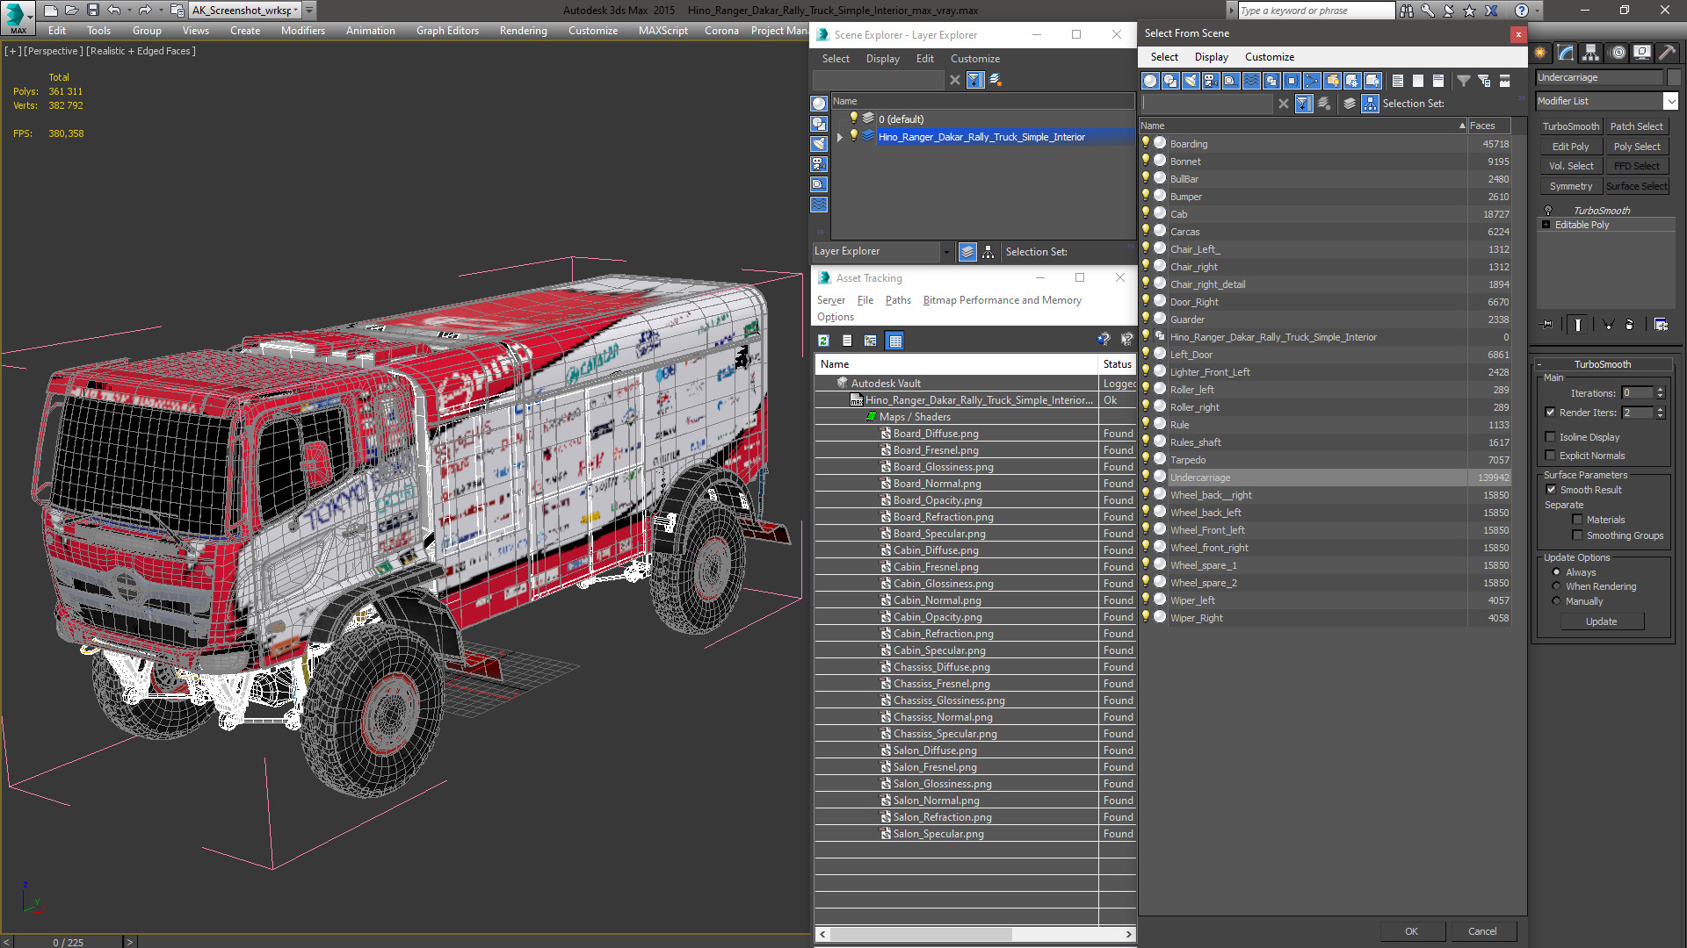This screenshot has width=1687, height=948.
Task: Expand Hino_Ranger layer in Scene Explorer
Action: 840,137
